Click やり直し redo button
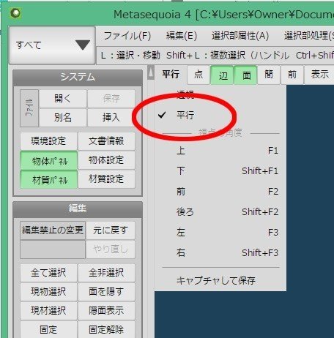The width and height of the screenshot is (334, 338). pos(111,249)
